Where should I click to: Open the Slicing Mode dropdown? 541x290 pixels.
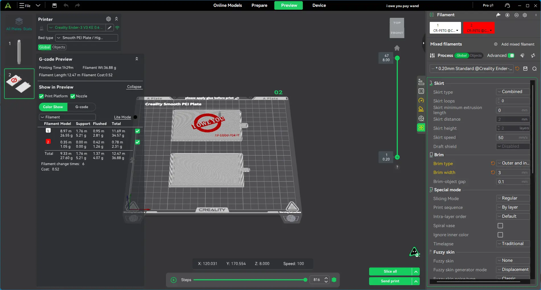[x=513, y=198]
